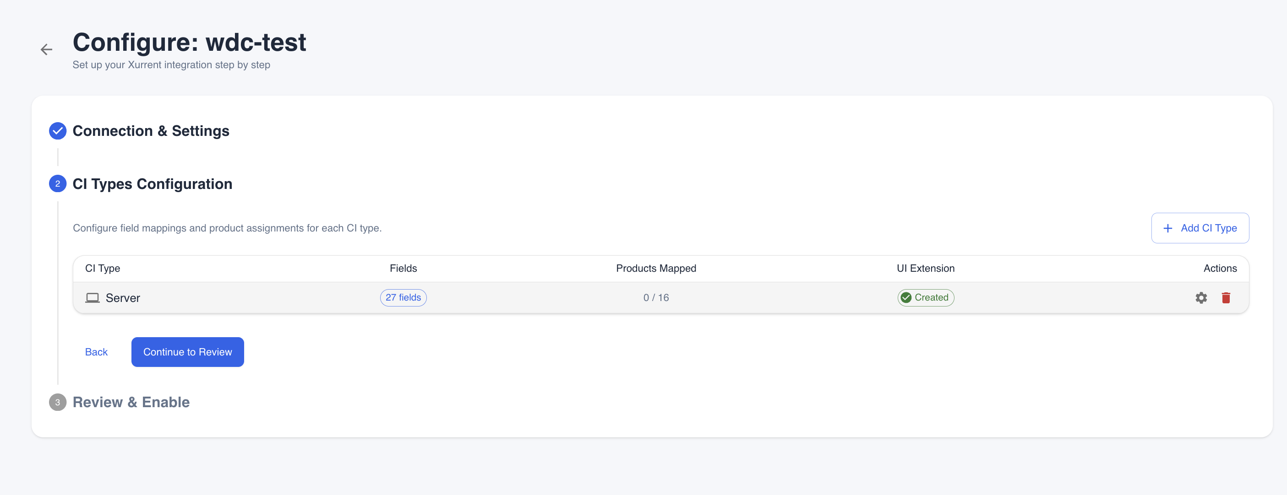Click the Server laptop icon
Viewport: 1287px width, 495px height.
click(93, 298)
